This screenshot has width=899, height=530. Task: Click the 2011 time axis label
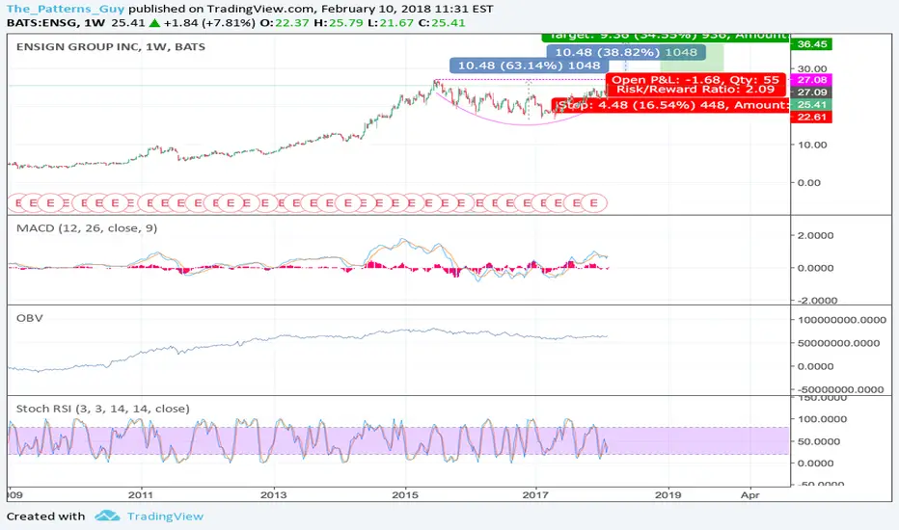pyautogui.click(x=141, y=494)
